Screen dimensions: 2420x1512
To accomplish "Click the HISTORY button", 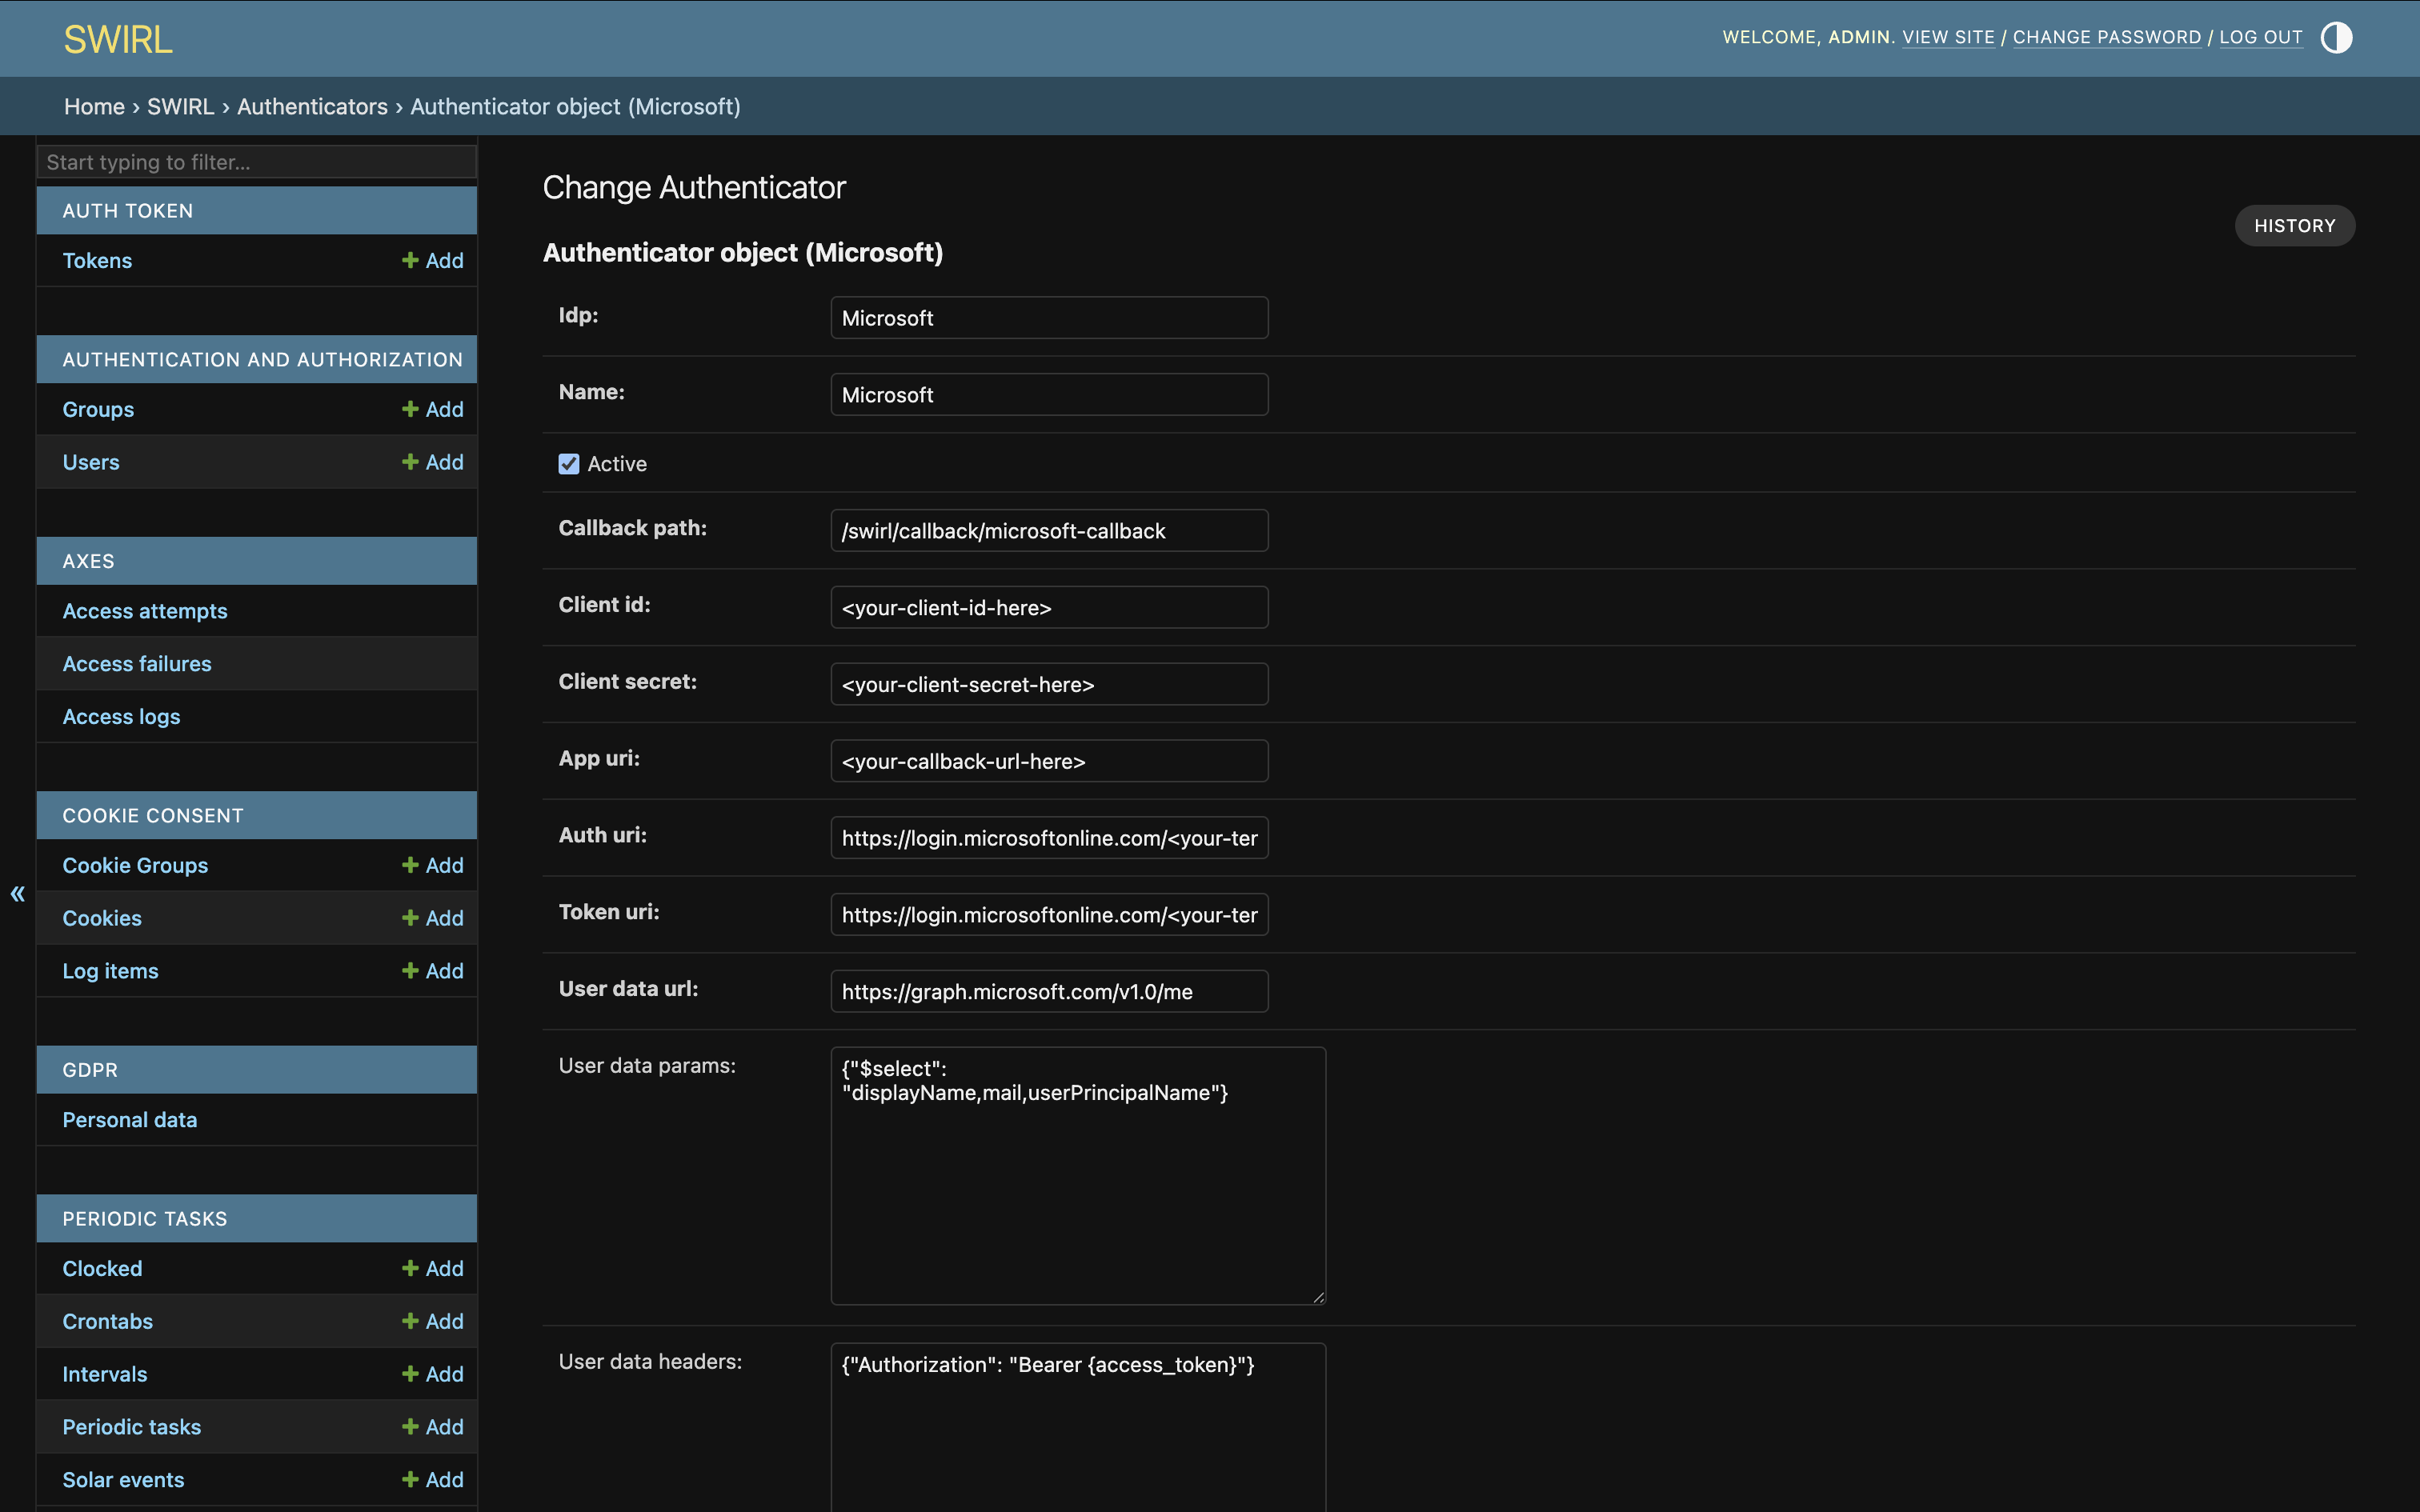I will tap(2294, 225).
